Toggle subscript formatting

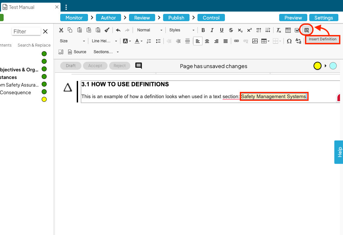(x=240, y=30)
